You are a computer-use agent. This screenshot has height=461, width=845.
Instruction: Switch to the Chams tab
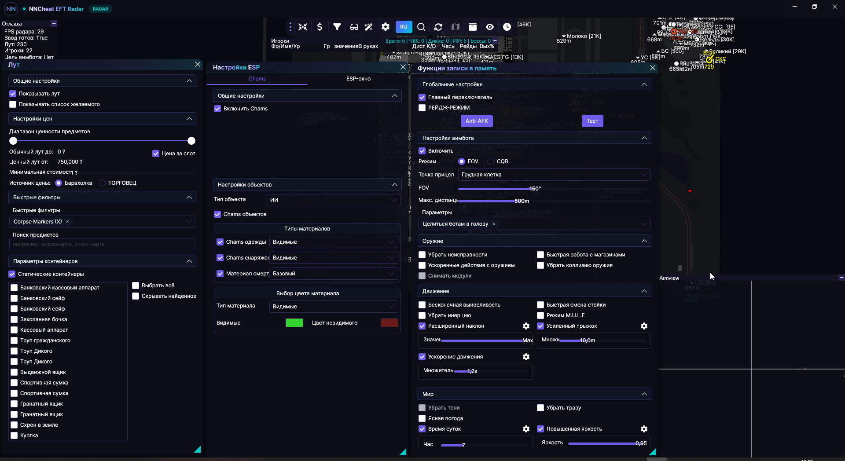point(257,79)
